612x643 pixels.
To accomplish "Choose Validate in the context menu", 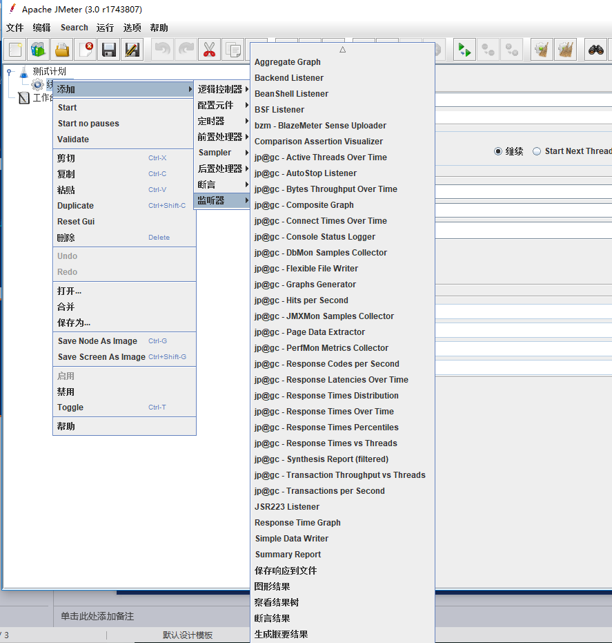I will tap(124, 140).
